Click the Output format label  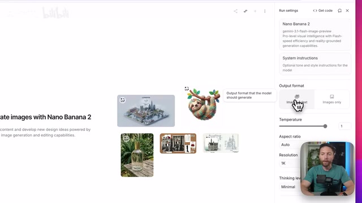click(x=291, y=86)
